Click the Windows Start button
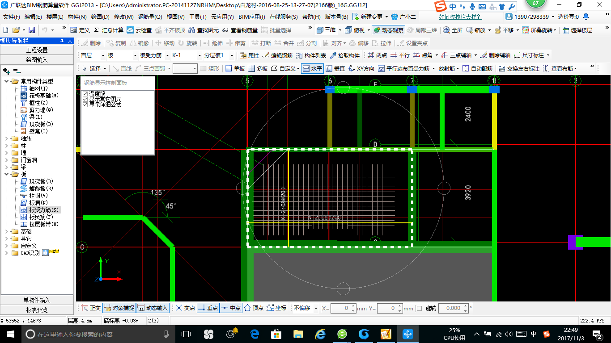This screenshot has width=611, height=343. pyautogui.click(x=11, y=334)
